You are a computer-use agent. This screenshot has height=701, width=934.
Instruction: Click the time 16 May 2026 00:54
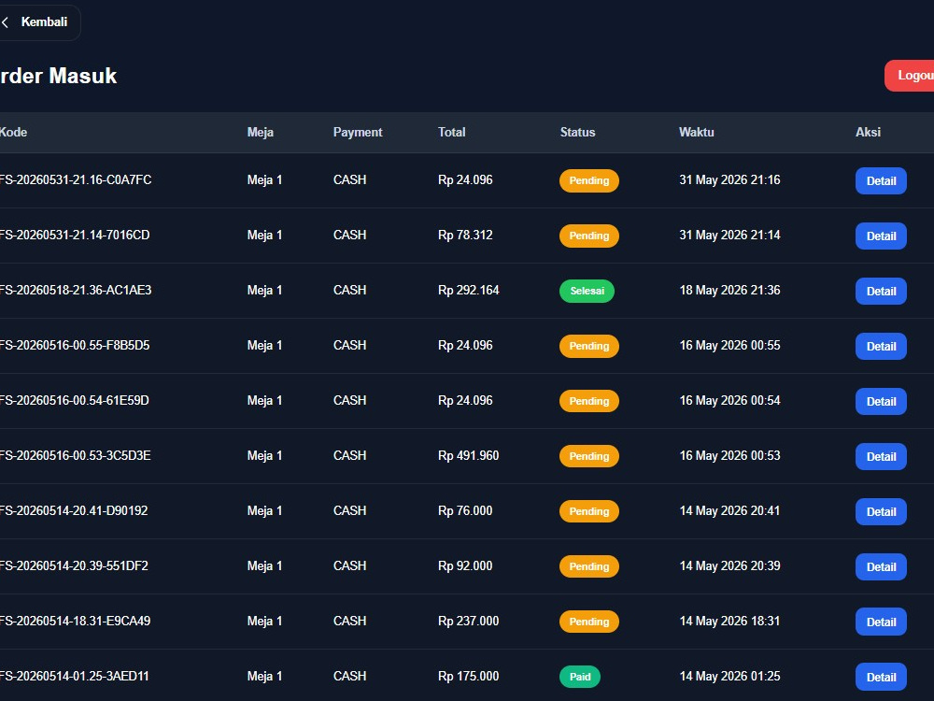tap(729, 401)
